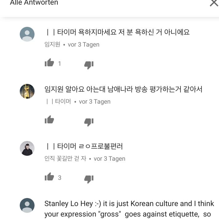Dislike the ㄹㅇ프로불편러 comment
The image size is (219, 219).
pyautogui.click(x=89, y=179)
